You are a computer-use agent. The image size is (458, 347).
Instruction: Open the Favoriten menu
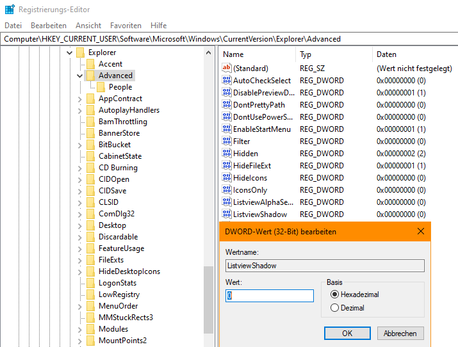[x=126, y=26]
